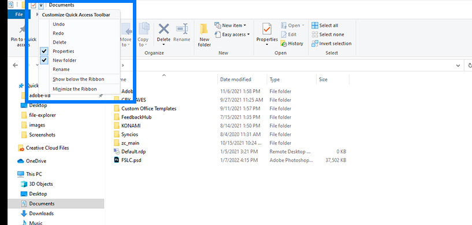Click Invert selection in ribbon
Screen dimensions: 472x225
coord(332,44)
